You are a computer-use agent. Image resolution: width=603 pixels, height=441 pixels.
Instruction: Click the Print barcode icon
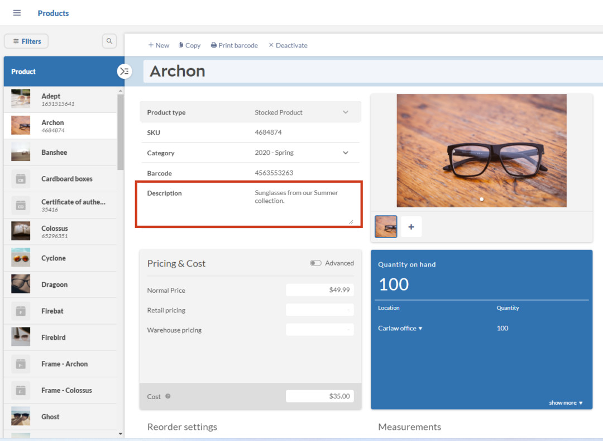(234, 45)
